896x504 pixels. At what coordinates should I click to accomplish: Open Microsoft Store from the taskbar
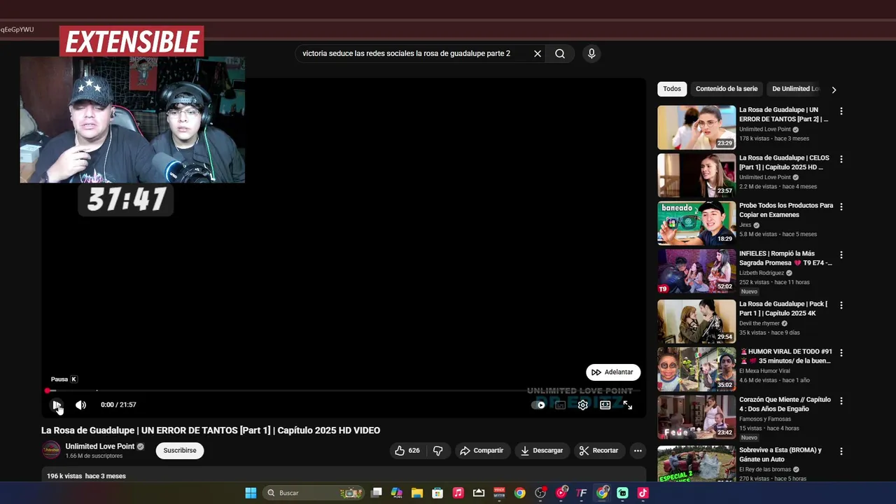[437, 493]
